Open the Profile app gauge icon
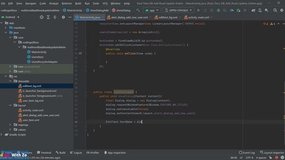The image size is (285, 160). (232, 10)
